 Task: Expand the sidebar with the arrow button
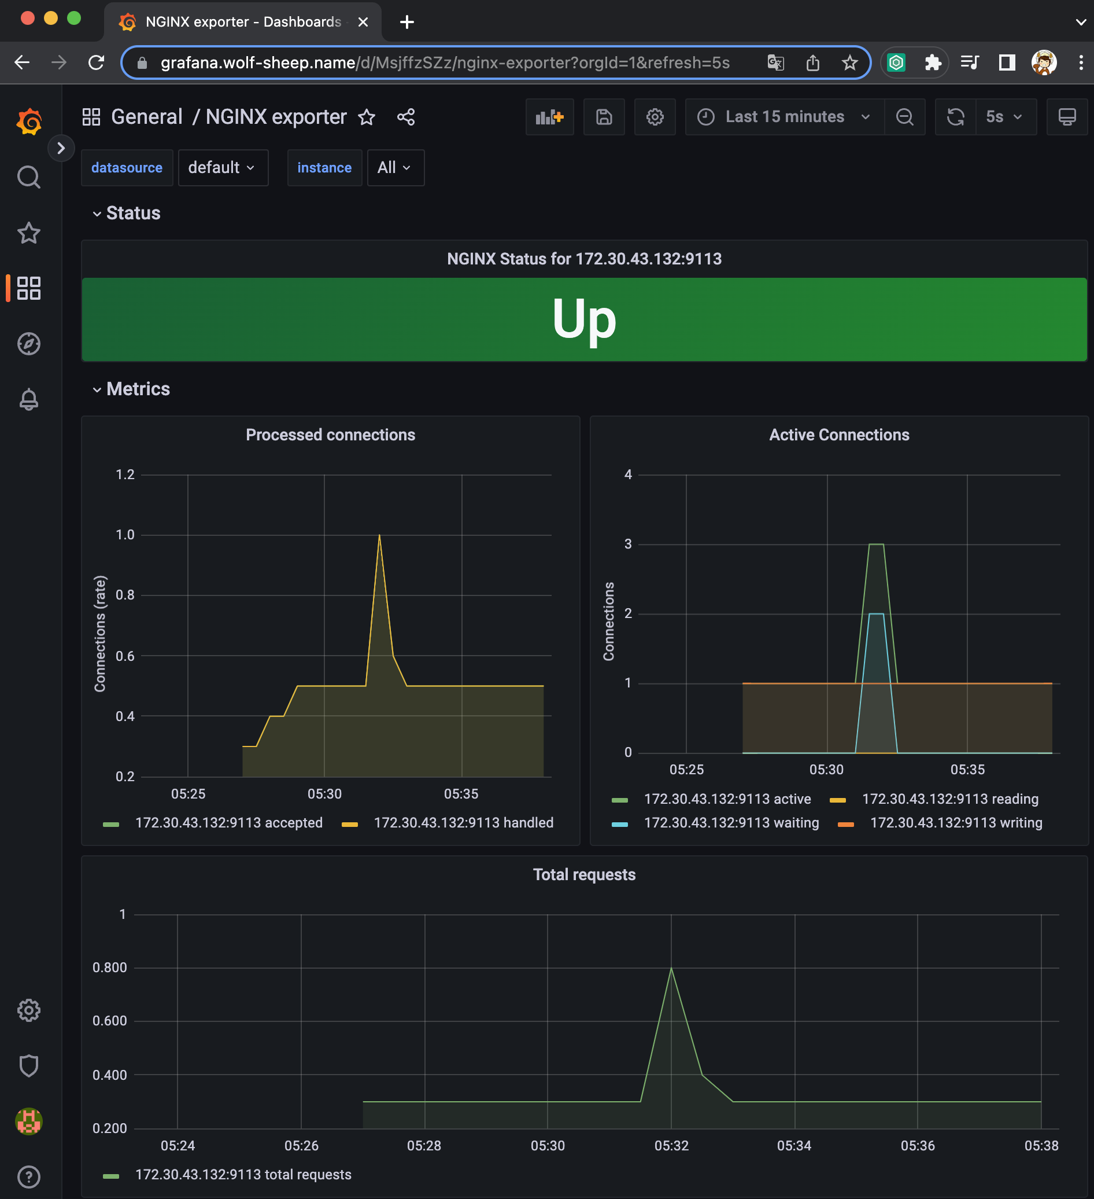[x=61, y=148]
